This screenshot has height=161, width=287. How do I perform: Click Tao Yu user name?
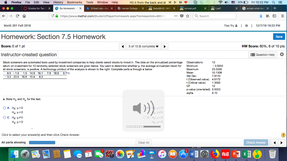click(x=229, y=25)
